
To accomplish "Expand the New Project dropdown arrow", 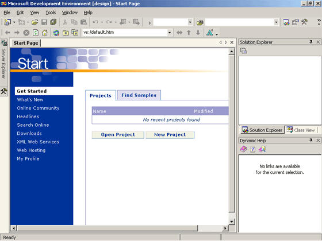I will pos(14,22).
